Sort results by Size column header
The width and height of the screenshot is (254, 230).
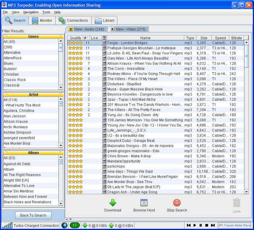pos(204,38)
